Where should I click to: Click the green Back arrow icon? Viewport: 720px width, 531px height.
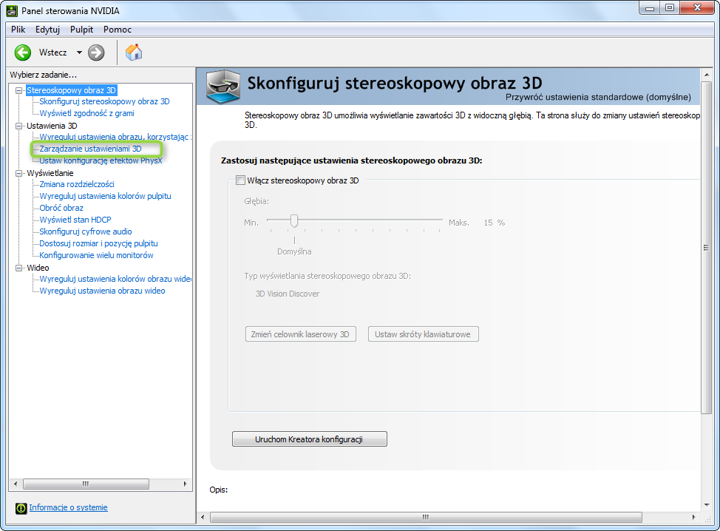[x=22, y=53]
